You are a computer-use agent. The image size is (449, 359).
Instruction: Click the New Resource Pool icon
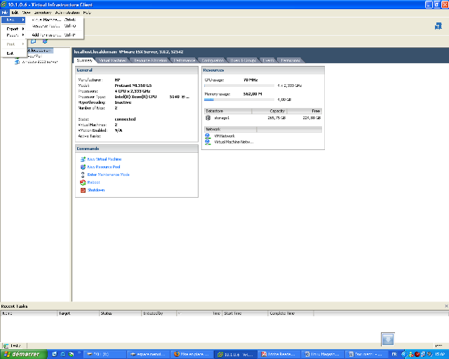point(83,167)
